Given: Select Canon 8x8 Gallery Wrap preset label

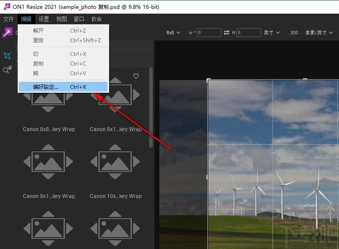Looking at the screenshot, I should (49, 129).
